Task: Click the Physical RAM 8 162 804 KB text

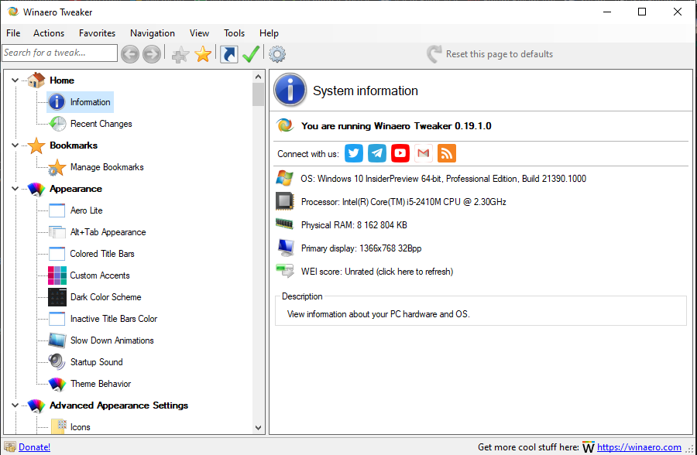Action: [x=354, y=225]
